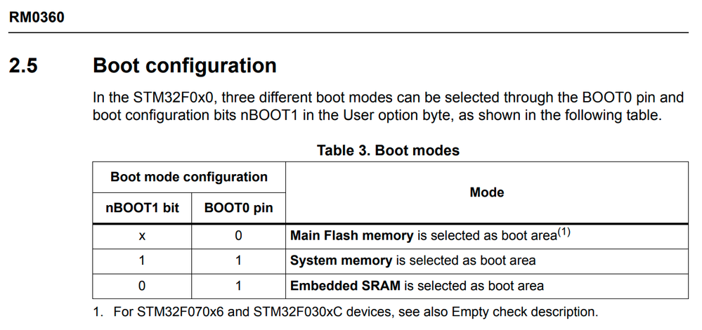This screenshot has width=702, height=330.
Task: Click the BOOT0 pin column header
Action: (x=239, y=208)
